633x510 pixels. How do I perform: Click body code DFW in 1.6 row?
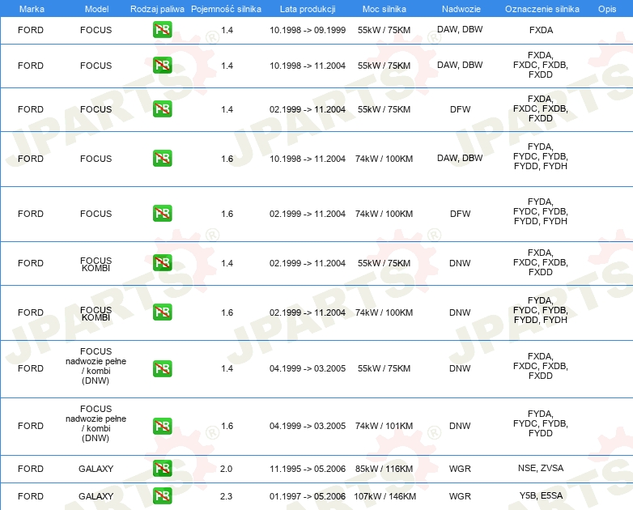pos(461,214)
